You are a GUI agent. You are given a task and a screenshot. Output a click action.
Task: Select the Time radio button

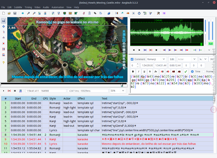coord(192,72)
